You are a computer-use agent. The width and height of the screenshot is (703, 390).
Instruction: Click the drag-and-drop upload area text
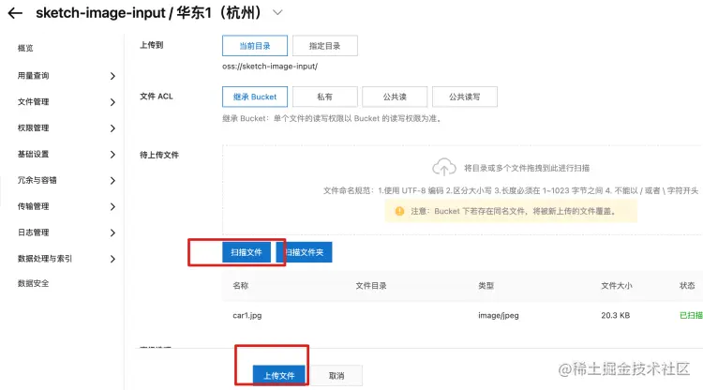point(527,168)
